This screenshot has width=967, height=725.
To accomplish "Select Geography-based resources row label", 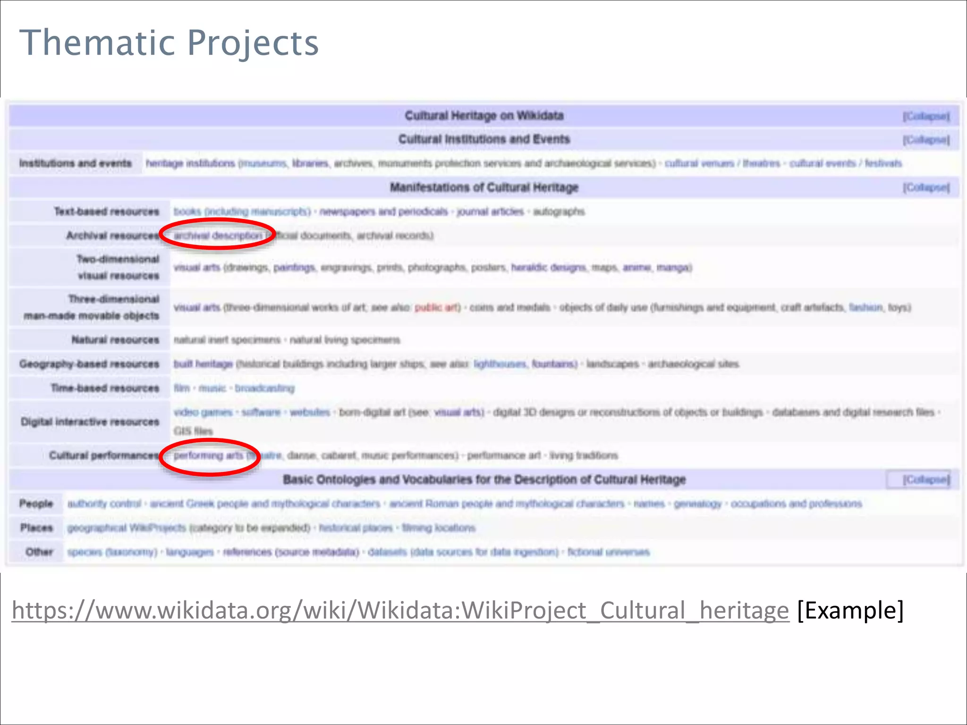I will (x=89, y=364).
